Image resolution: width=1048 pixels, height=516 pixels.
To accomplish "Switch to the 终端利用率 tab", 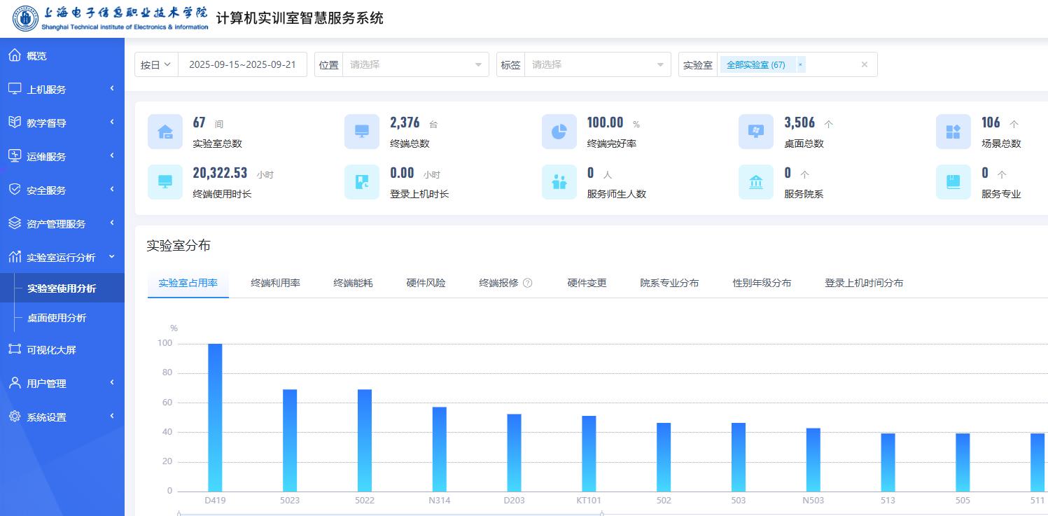I will point(275,283).
